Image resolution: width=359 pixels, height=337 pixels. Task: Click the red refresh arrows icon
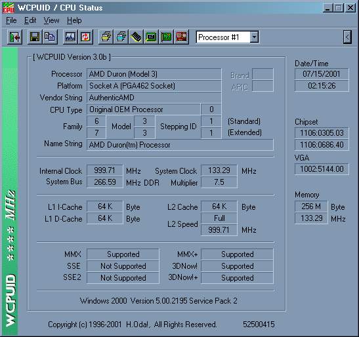coord(85,37)
